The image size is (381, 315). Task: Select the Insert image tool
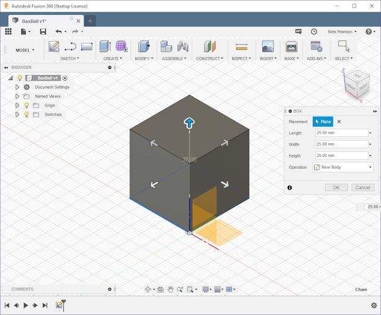(x=268, y=47)
